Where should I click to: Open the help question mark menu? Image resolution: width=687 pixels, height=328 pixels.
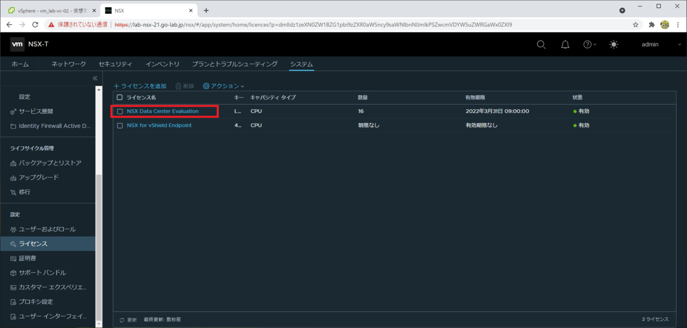pyautogui.click(x=589, y=45)
